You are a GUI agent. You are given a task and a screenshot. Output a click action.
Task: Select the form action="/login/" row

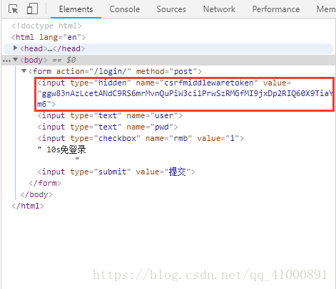tap(115, 71)
